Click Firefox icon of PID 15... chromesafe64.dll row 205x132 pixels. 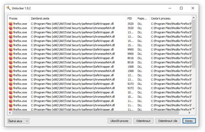[x=11, y=45]
